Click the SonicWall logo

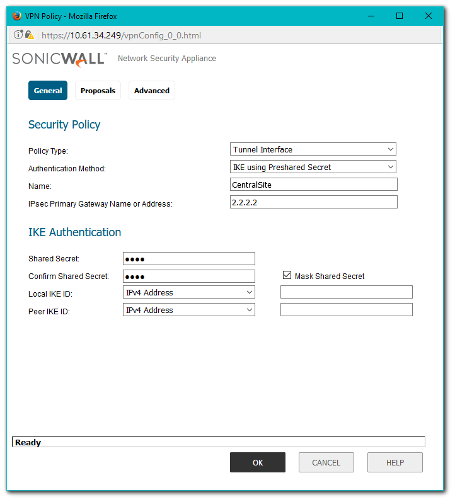(60, 59)
